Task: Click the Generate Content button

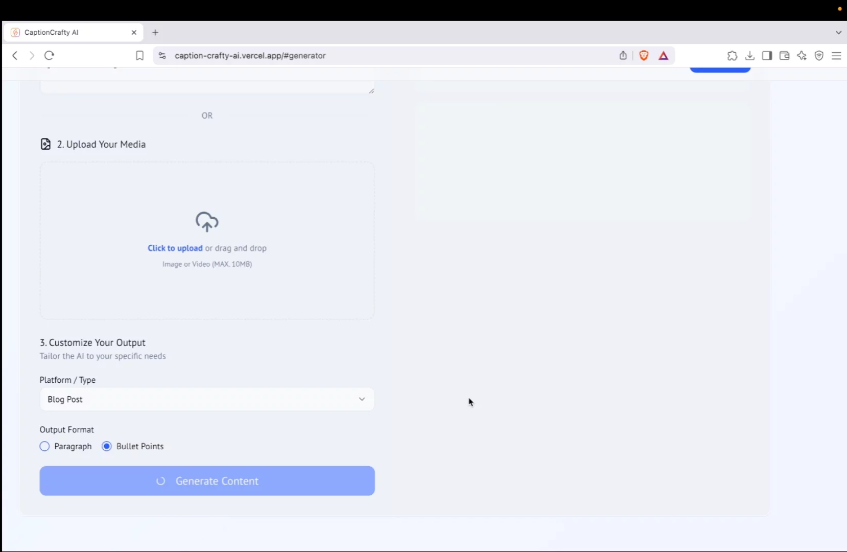Action: (207, 481)
